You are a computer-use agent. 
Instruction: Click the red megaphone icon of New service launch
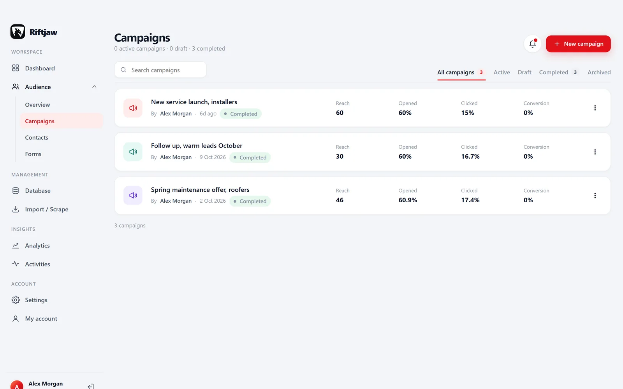133,108
